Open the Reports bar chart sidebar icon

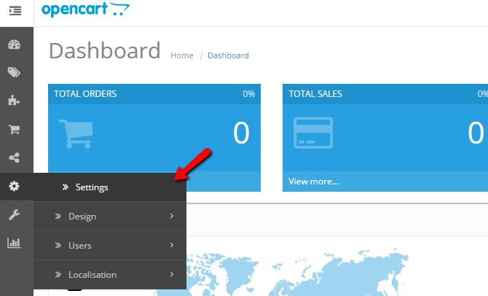click(15, 243)
